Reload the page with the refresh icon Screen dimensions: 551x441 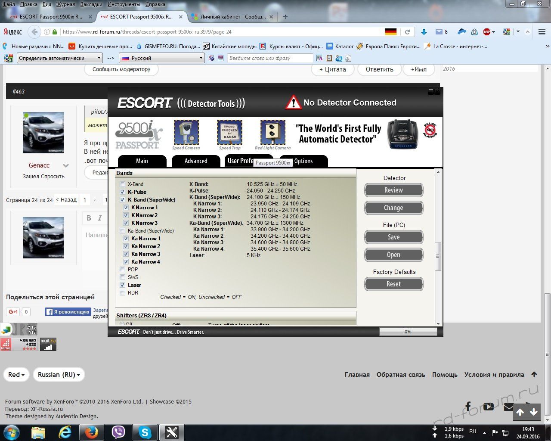pos(407,32)
